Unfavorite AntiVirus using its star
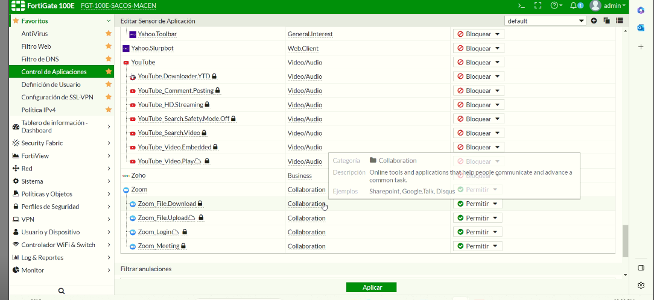654x300 pixels. pos(109,34)
